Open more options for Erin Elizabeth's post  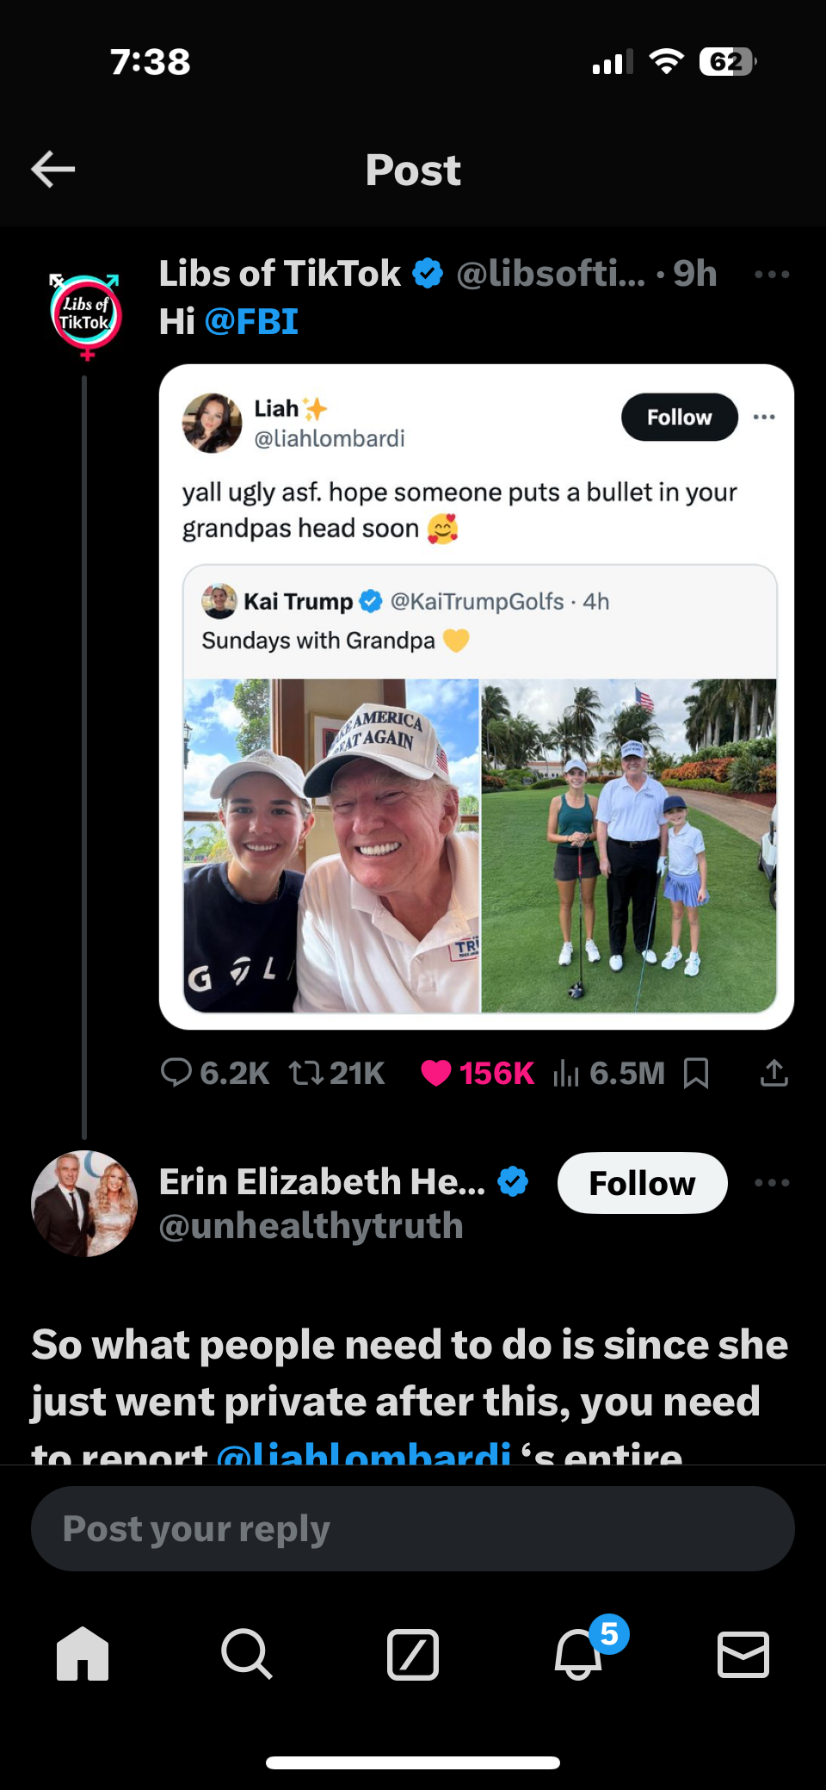(772, 1183)
